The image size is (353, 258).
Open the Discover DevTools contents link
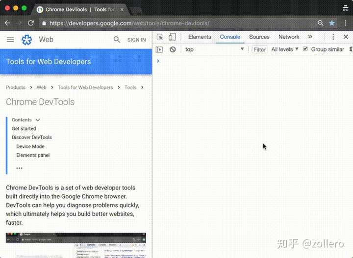point(32,137)
